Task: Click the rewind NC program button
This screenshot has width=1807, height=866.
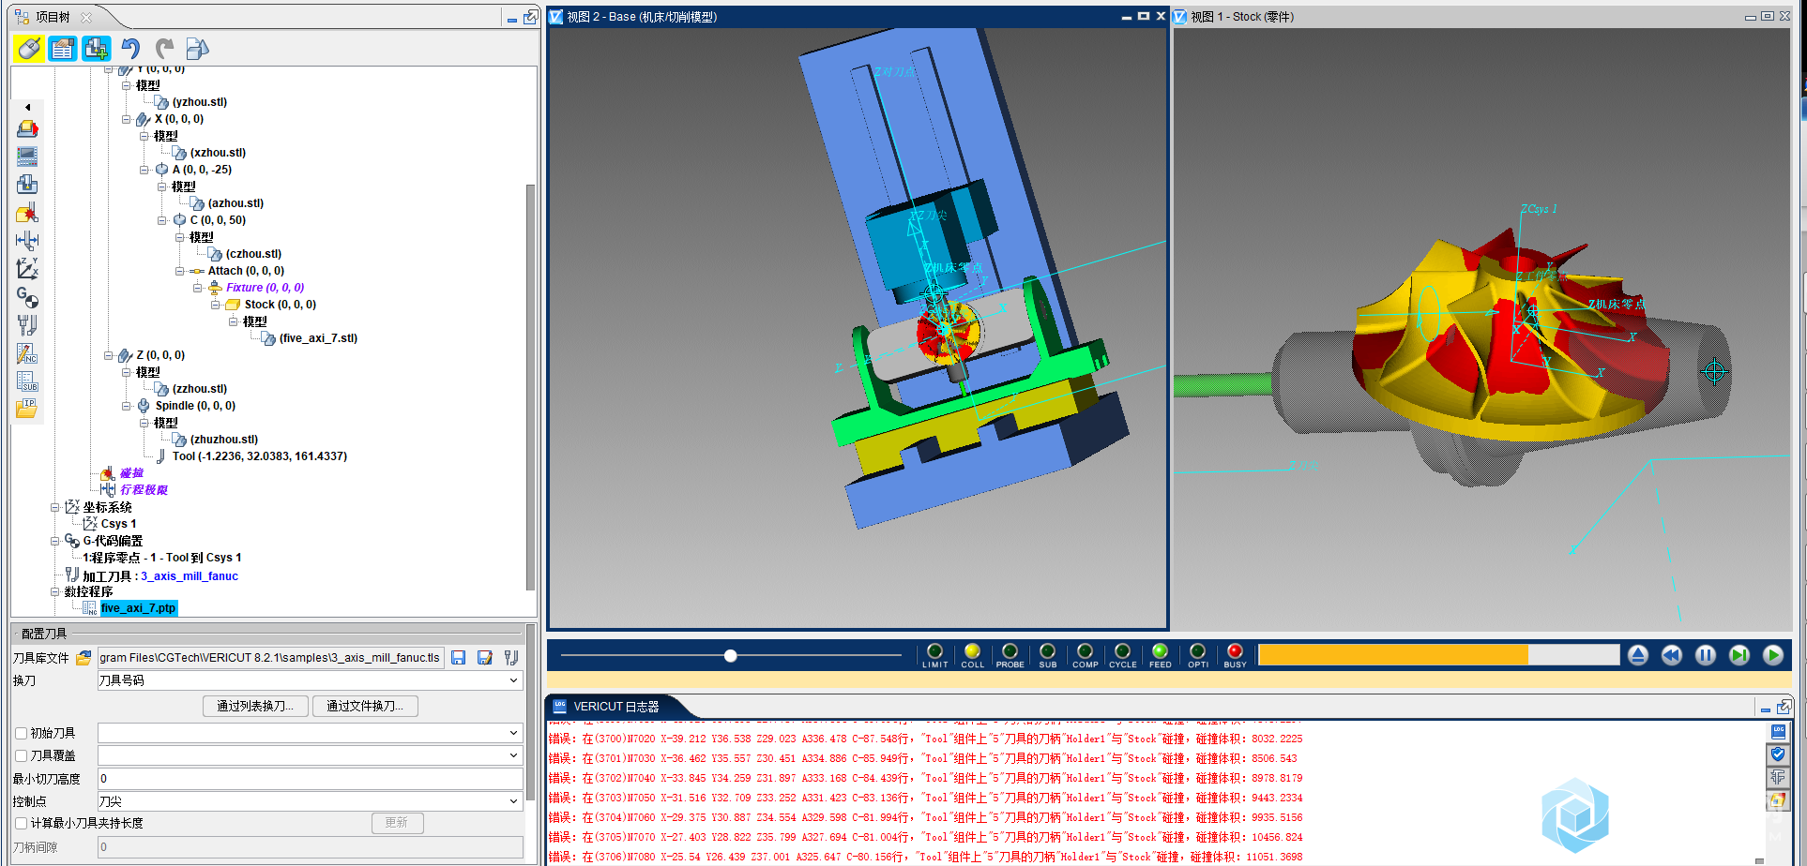Action: click(x=1672, y=655)
